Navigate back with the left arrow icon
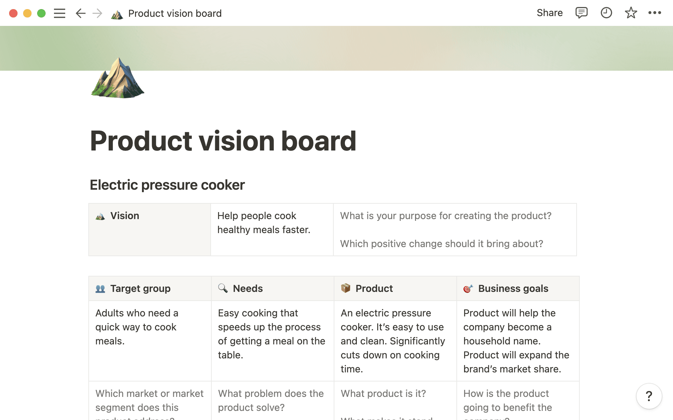 [x=80, y=13]
